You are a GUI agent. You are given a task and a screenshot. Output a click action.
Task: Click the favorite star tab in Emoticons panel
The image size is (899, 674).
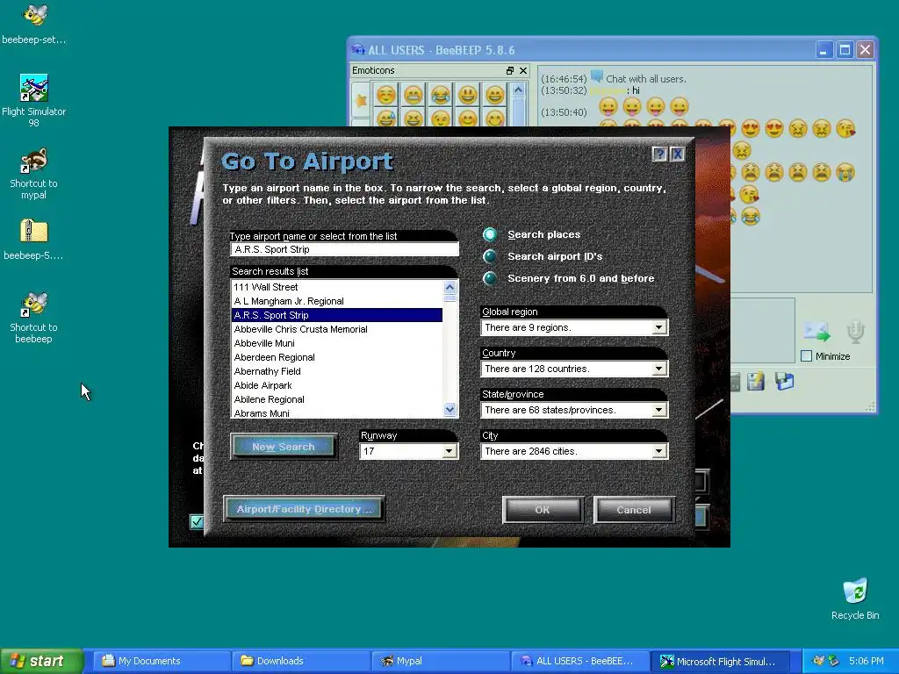pos(361,101)
